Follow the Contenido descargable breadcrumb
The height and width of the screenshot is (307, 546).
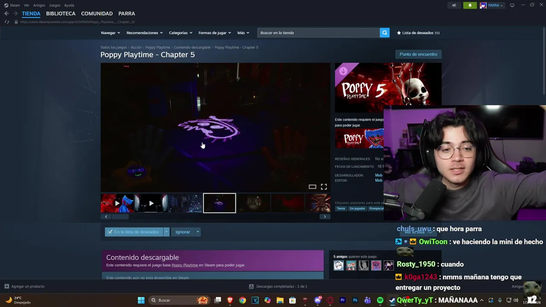tap(192, 47)
